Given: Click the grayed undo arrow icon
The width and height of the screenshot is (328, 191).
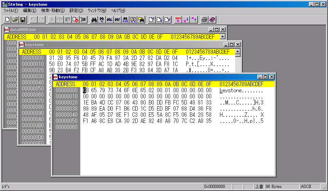Looking at the screenshot, I should pyautogui.click(x=33, y=20).
